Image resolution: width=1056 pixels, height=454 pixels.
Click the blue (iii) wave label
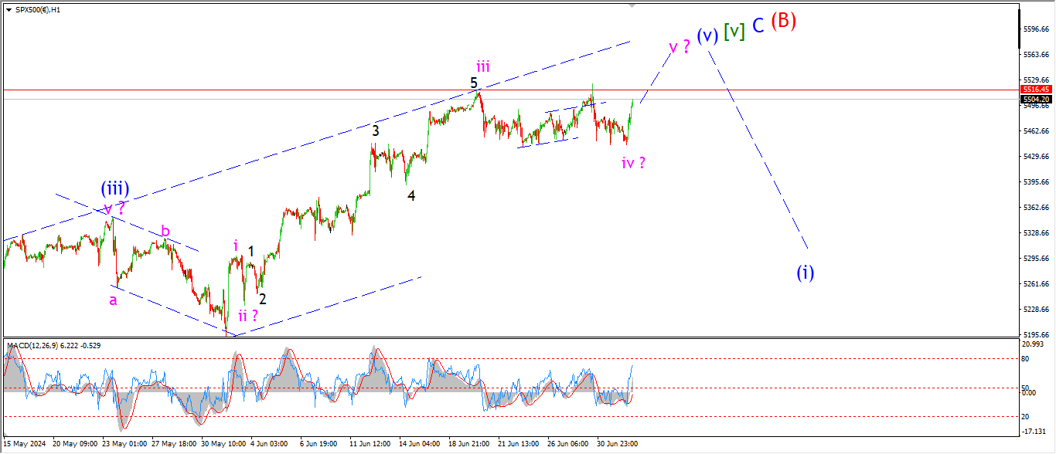pyautogui.click(x=114, y=188)
